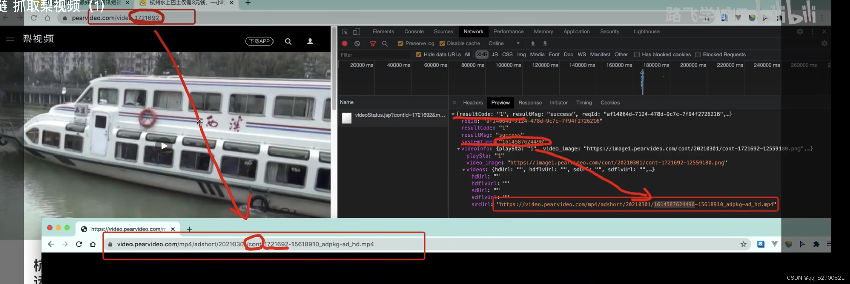Go back in the lower browser window
Screen dimensions: 850x284
51,244
